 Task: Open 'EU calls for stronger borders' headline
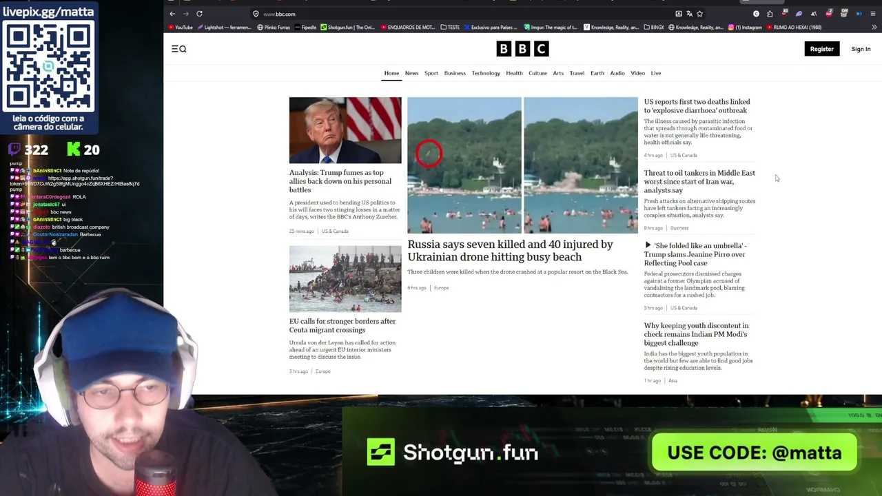coord(342,325)
